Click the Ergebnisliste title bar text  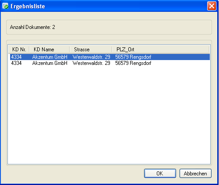coord(28,6)
